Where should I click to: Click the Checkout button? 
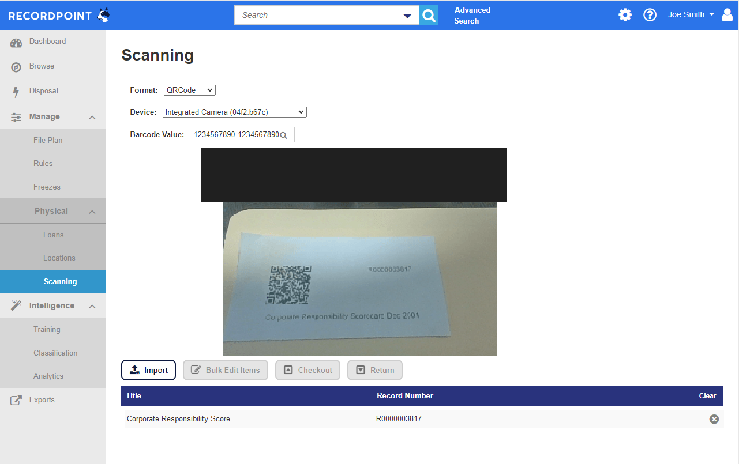pos(308,370)
